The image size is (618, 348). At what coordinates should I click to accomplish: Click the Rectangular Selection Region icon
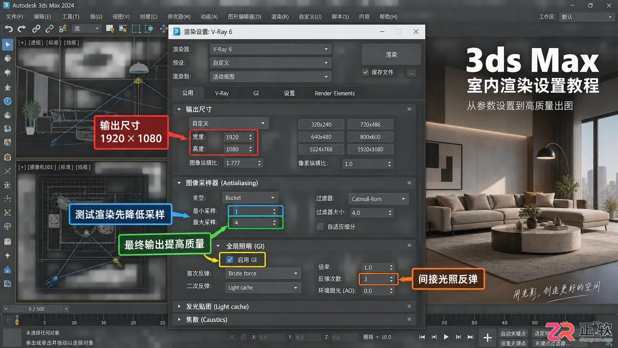136,29
